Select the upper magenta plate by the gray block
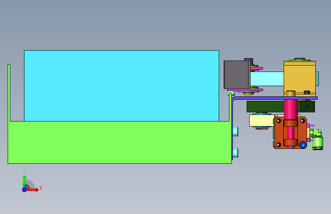 pos(257,68)
